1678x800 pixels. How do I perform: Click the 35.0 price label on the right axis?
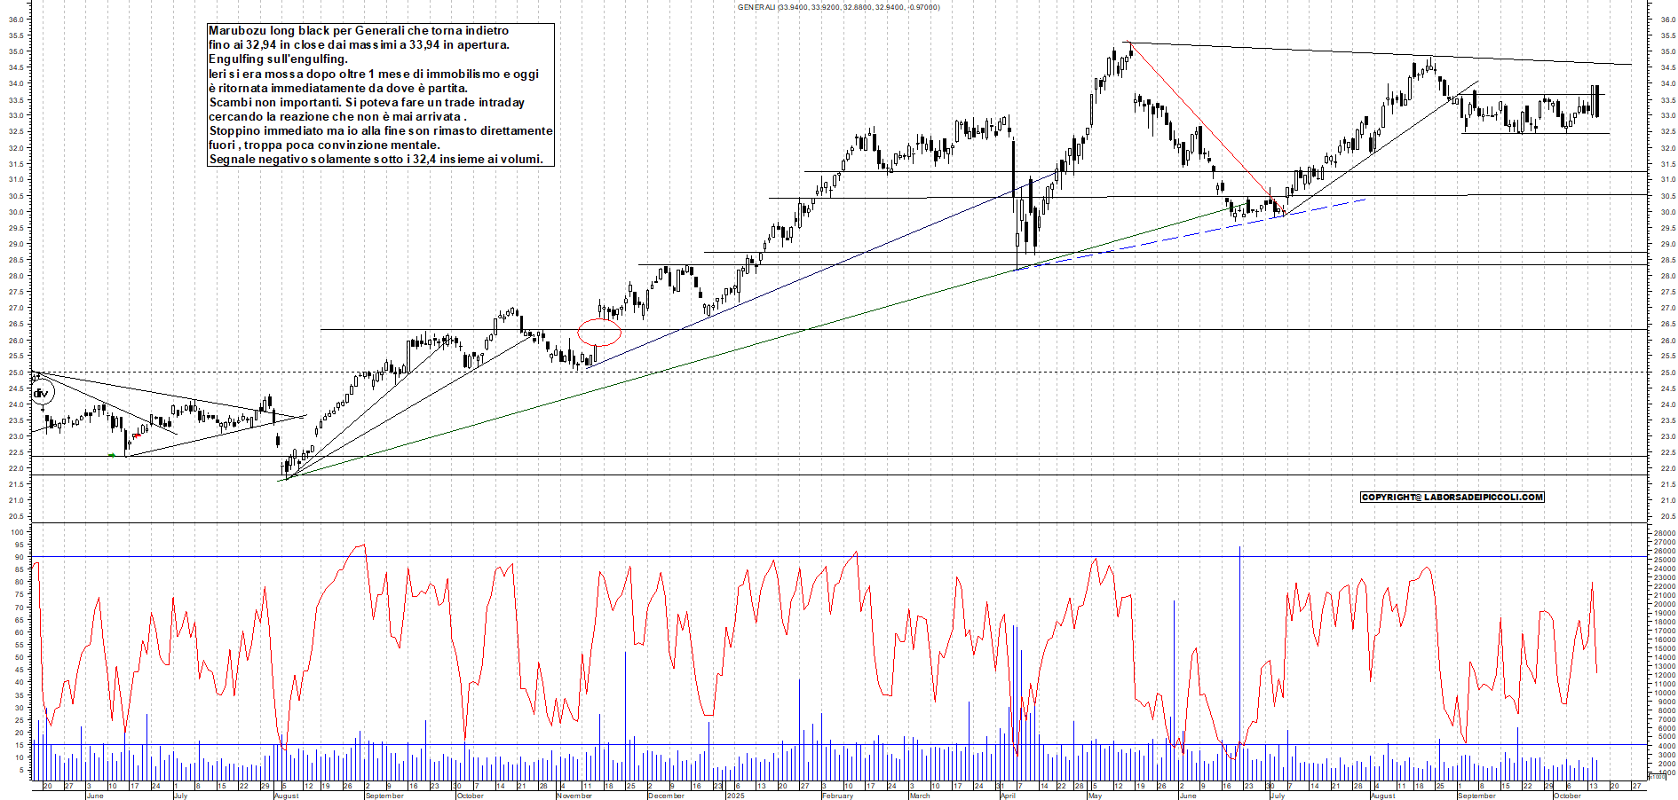tap(1666, 51)
